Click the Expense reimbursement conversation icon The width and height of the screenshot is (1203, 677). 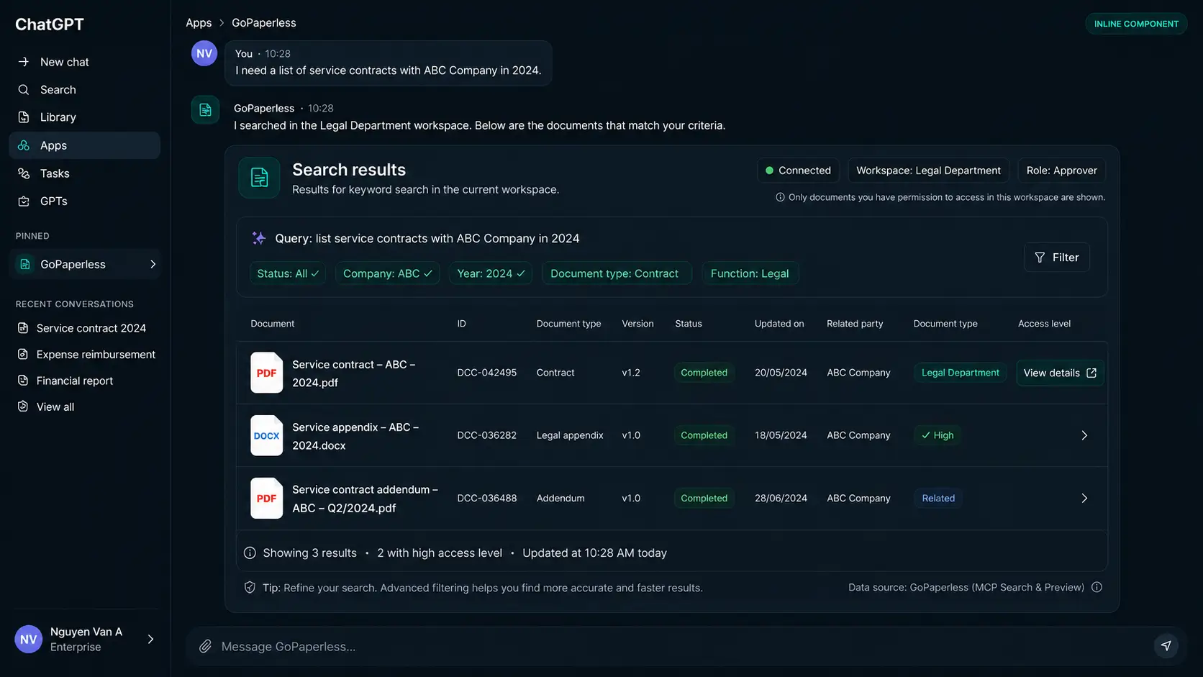(23, 355)
